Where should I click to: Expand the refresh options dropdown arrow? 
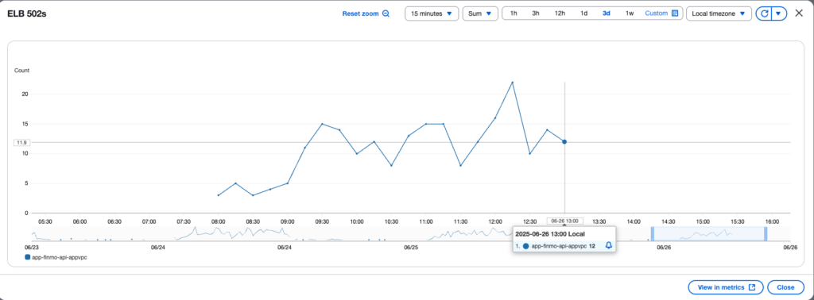click(779, 13)
